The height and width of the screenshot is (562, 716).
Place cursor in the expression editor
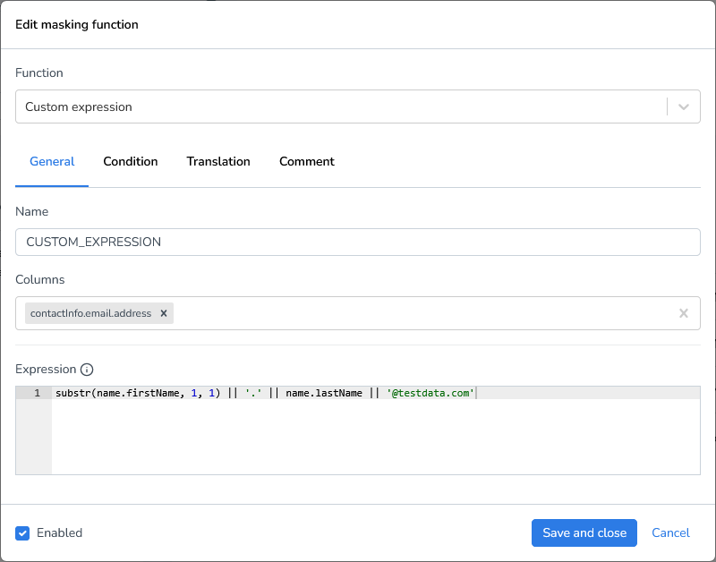tap(358, 430)
